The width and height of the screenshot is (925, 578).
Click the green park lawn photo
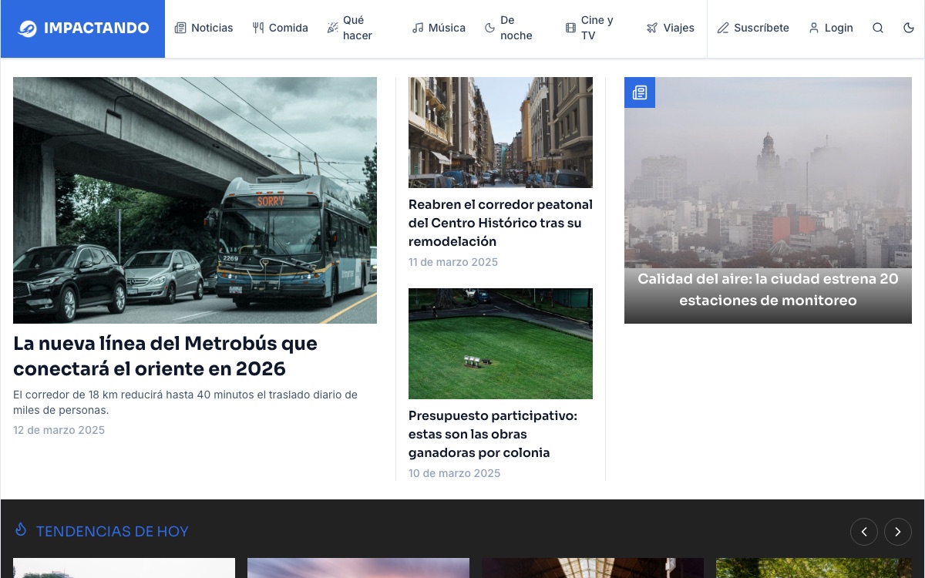pyautogui.click(x=500, y=344)
